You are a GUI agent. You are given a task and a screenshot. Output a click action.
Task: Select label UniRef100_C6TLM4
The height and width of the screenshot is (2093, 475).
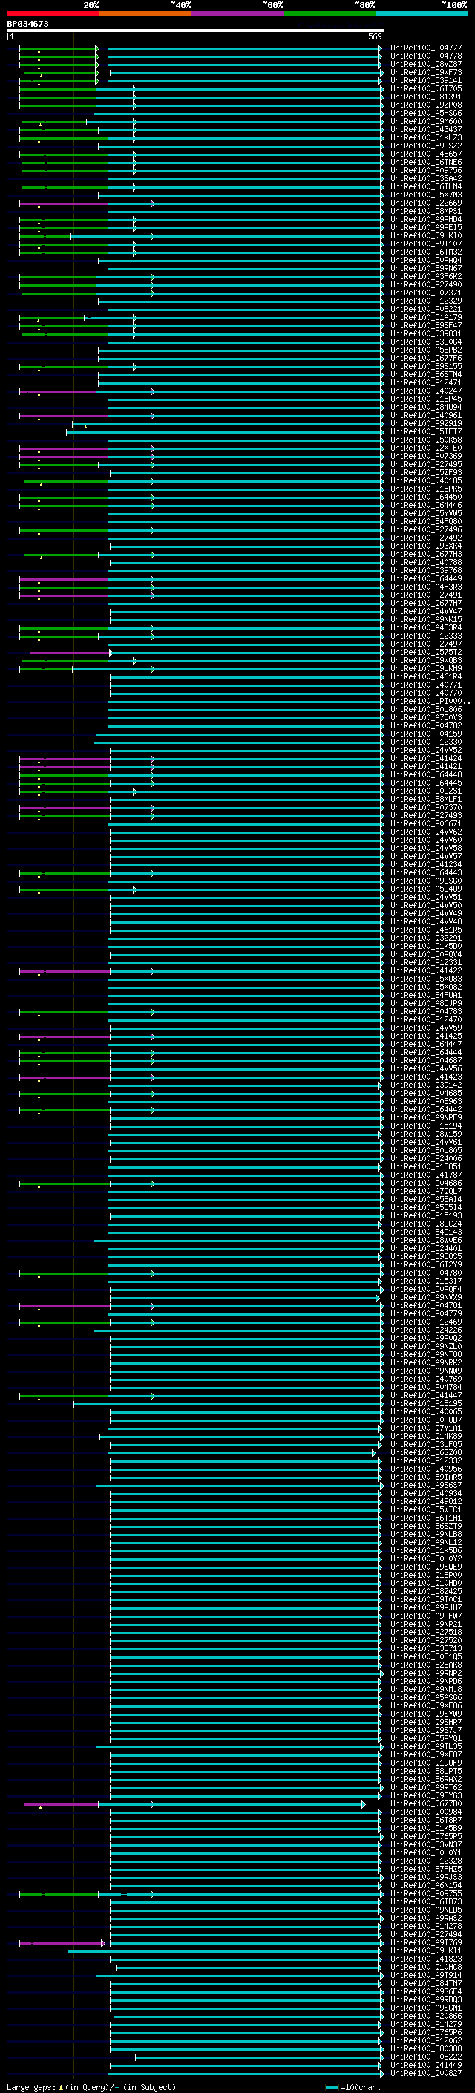(x=426, y=186)
